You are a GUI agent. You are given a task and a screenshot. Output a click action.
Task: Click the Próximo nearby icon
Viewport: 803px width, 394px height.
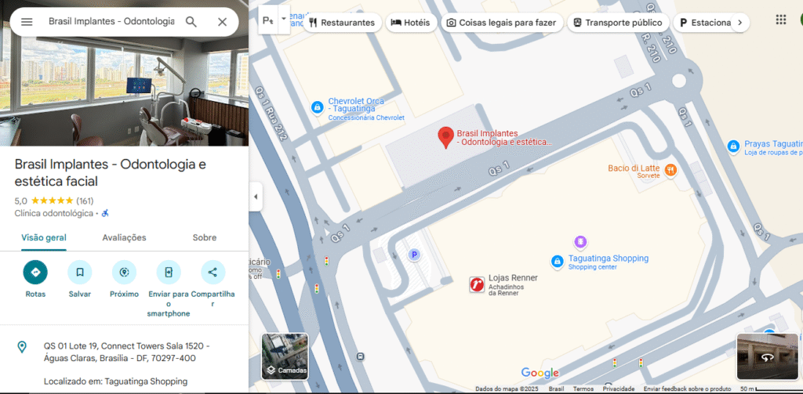click(x=124, y=273)
